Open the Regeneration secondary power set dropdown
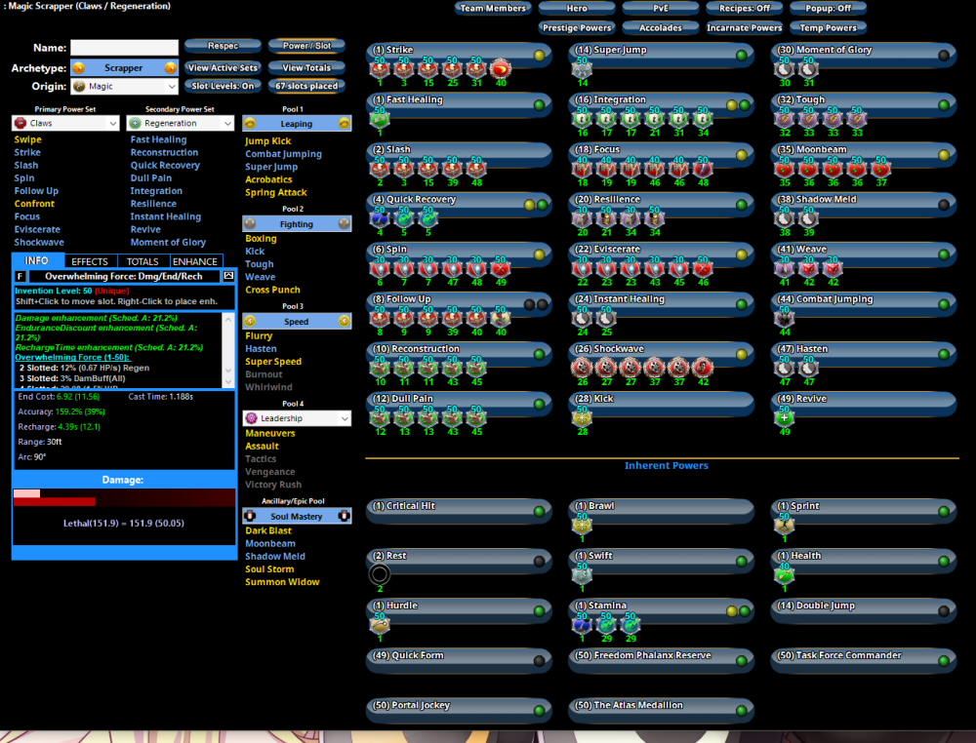Image resolution: width=976 pixels, height=743 pixels. pyautogui.click(x=180, y=123)
